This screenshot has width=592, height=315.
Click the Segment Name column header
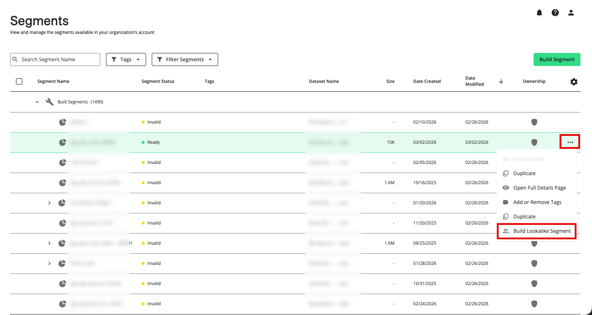[x=53, y=81]
